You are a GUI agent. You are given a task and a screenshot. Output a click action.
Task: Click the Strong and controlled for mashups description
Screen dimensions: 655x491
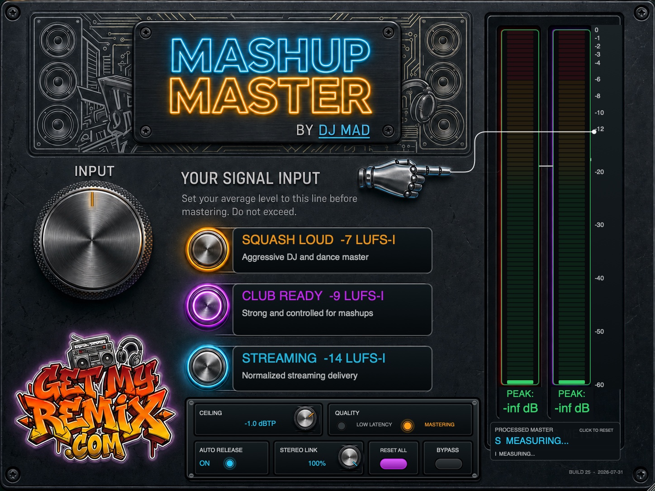pos(308,313)
